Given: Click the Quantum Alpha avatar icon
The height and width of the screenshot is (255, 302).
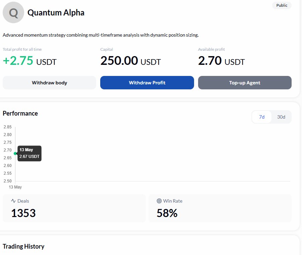Looking at the screenshot, I should point(13,12).
